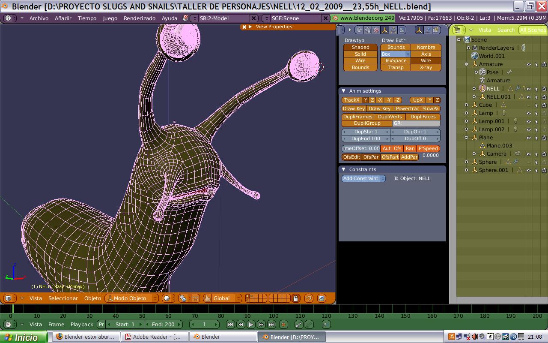Image resolution: width=548 pixels, height=343 pixels.
Task: Click the Shaded draw type button
Action: tap(360, 47)
